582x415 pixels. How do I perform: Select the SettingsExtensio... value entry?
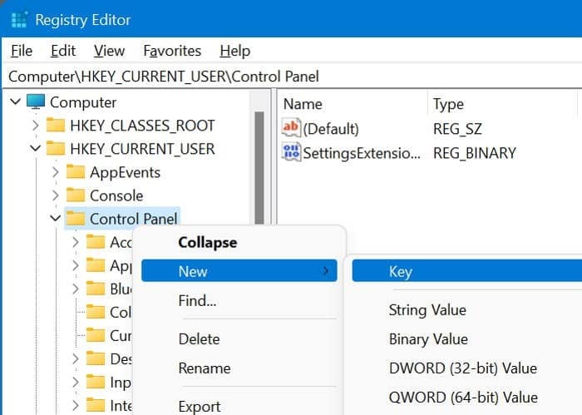(362, 153)
